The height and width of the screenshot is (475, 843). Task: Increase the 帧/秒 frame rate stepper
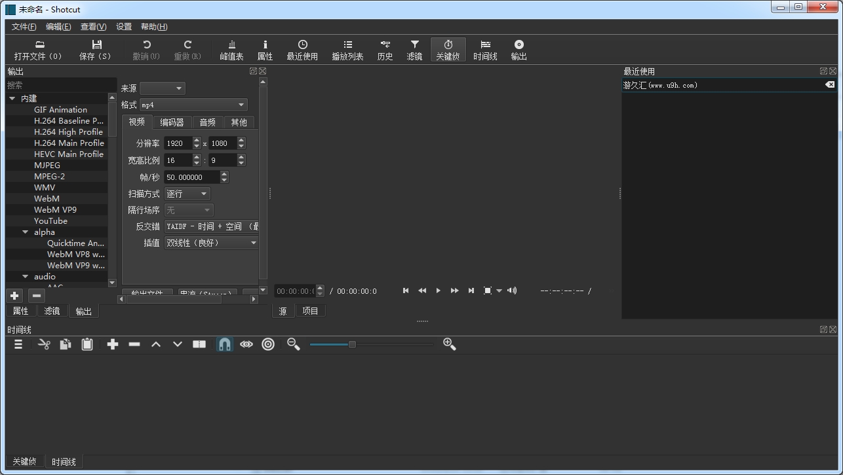[x=224, y=174]
